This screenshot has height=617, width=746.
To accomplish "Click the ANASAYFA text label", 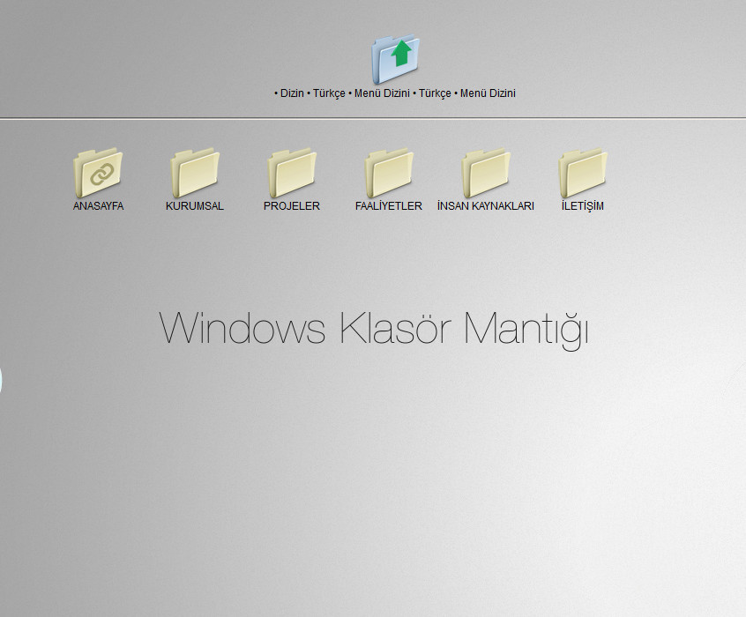I will click(x=98, y=206).
